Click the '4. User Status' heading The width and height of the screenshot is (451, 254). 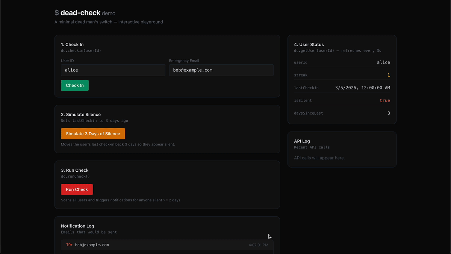[x=309, y=44]
